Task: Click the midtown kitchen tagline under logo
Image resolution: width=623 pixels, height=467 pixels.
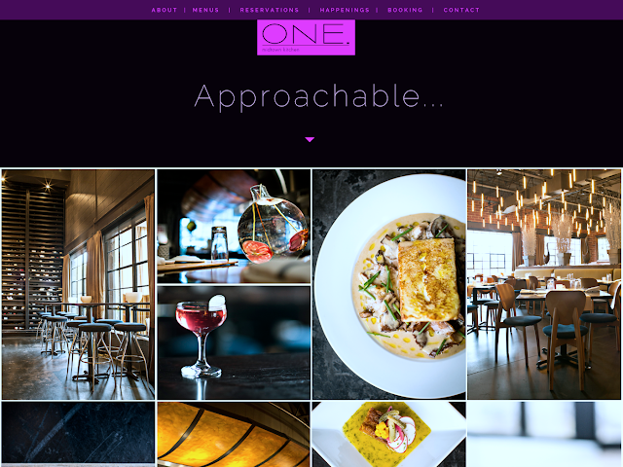Action: 280,50
